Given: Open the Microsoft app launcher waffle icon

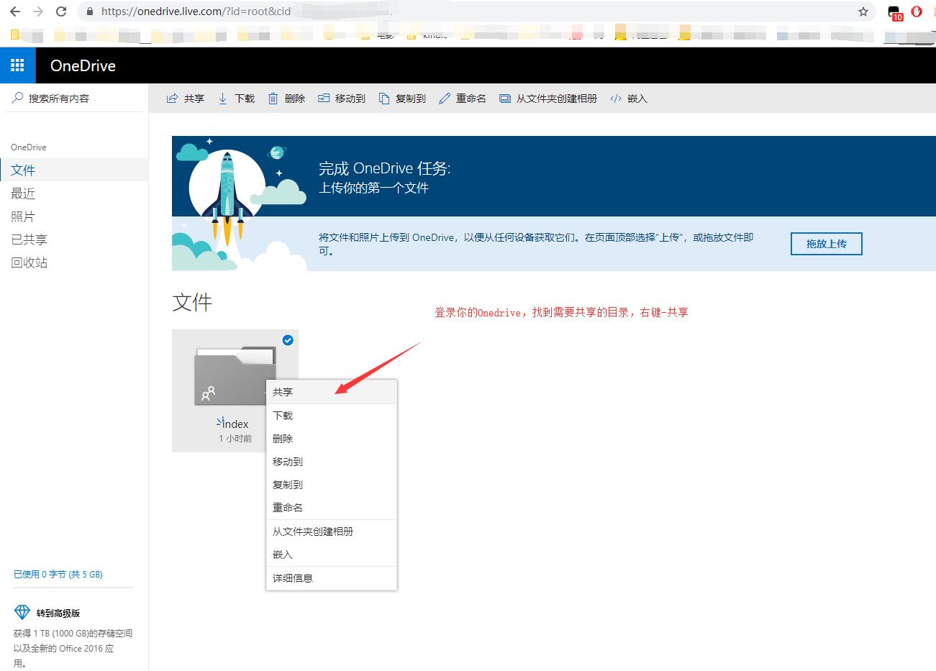Looking at the screenshot, I should (17, 65).
